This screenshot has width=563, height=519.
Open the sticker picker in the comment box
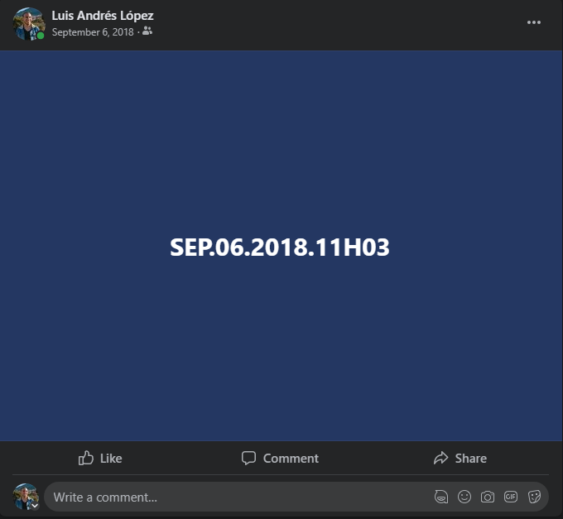[534, 497]
